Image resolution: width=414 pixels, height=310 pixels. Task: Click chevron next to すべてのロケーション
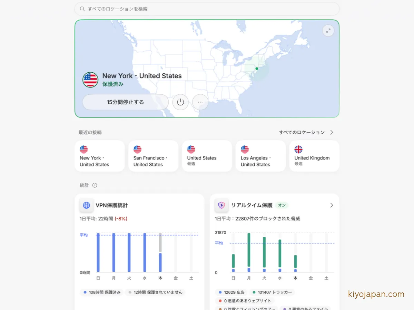coord(332,132)
